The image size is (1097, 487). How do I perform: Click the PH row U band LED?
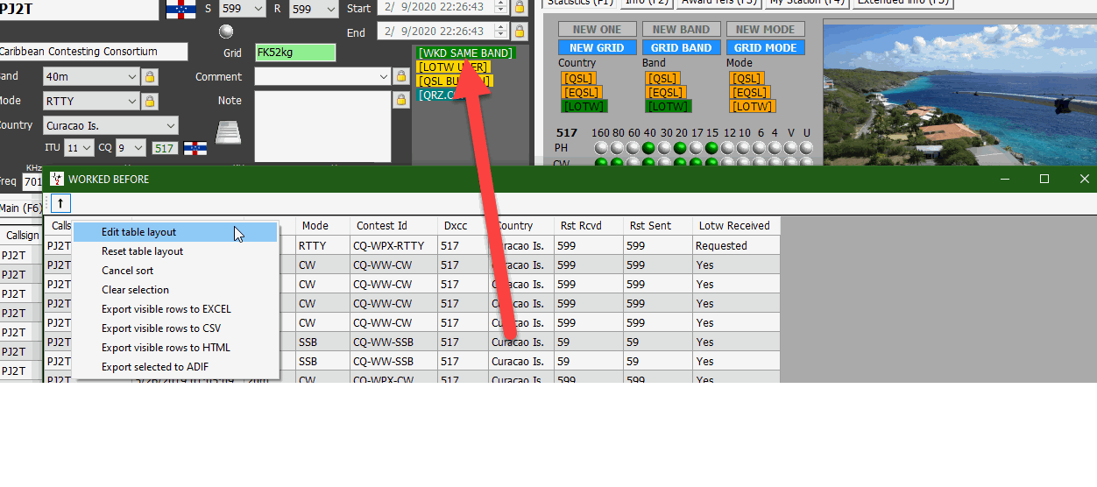(x=806, y=148)
